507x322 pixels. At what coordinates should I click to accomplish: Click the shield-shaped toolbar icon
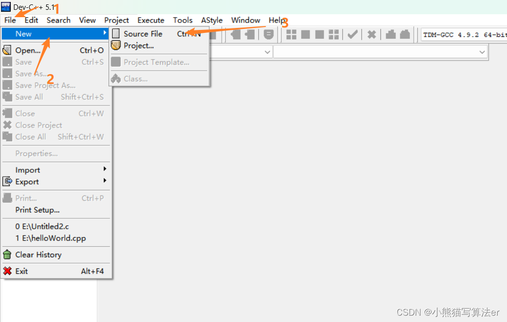click(x=268, y=34)
